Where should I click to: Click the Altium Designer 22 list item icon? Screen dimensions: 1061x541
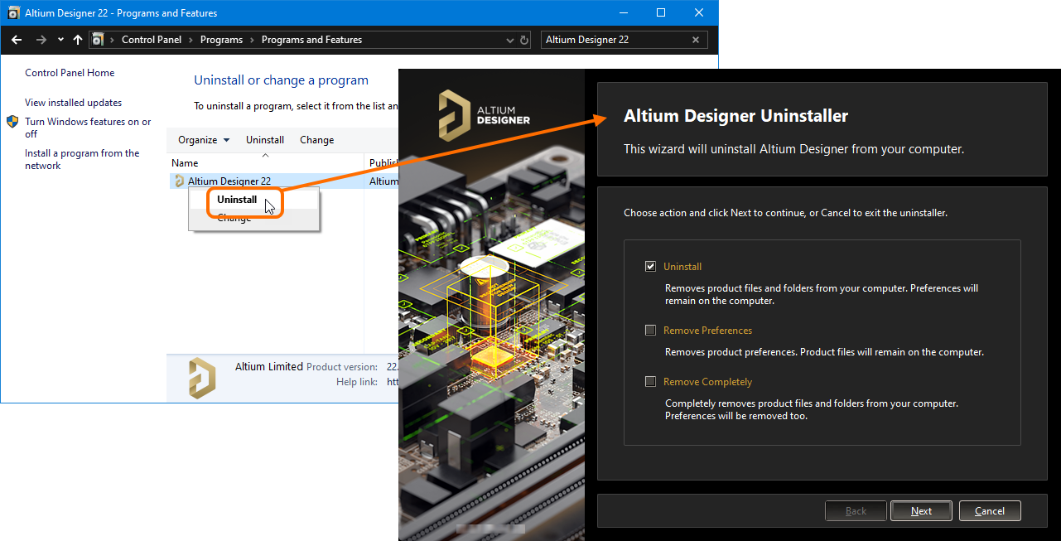pyautogui.click(x=179, y=181)
